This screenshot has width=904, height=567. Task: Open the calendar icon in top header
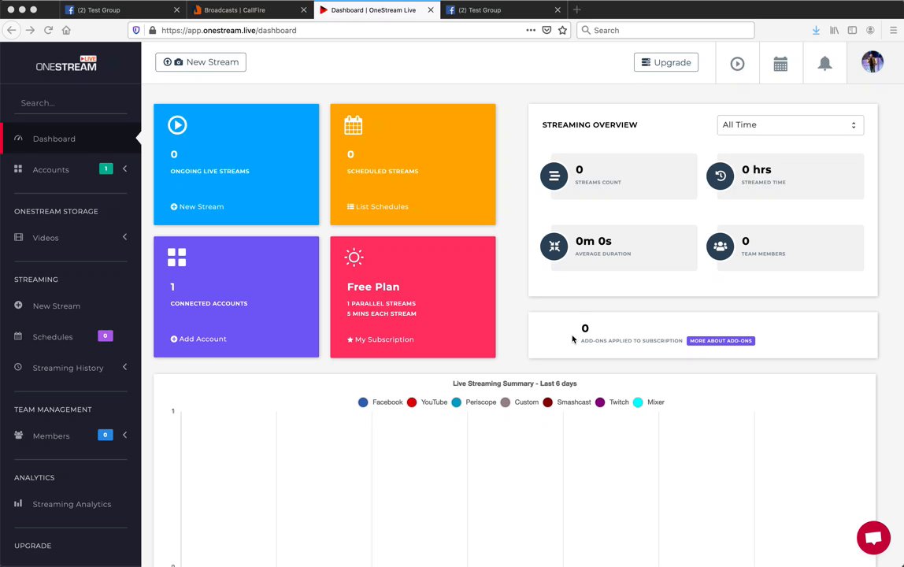780,64
